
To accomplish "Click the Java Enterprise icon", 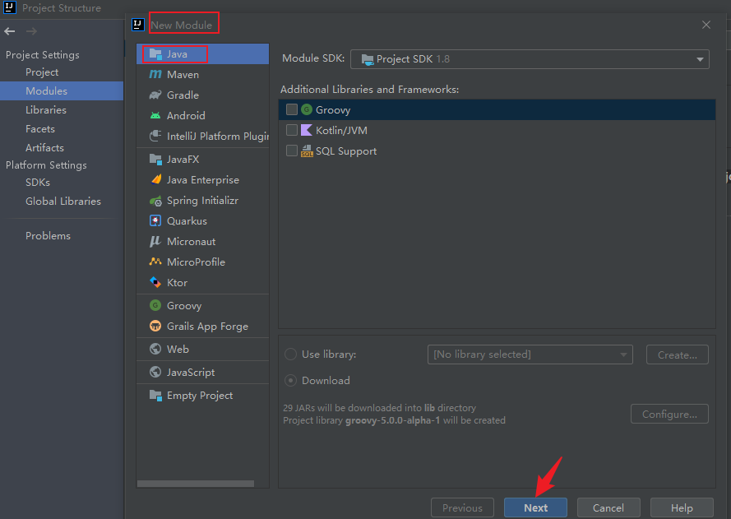I will 155,180.
